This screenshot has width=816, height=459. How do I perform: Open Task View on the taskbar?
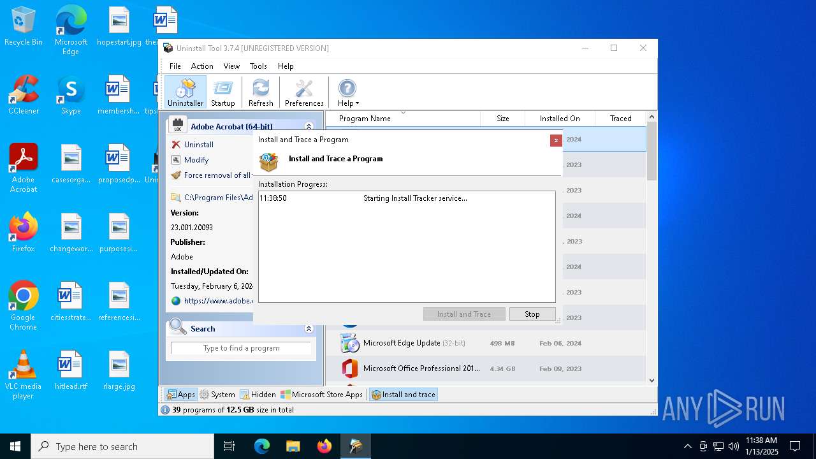click(x=229, y=446)
